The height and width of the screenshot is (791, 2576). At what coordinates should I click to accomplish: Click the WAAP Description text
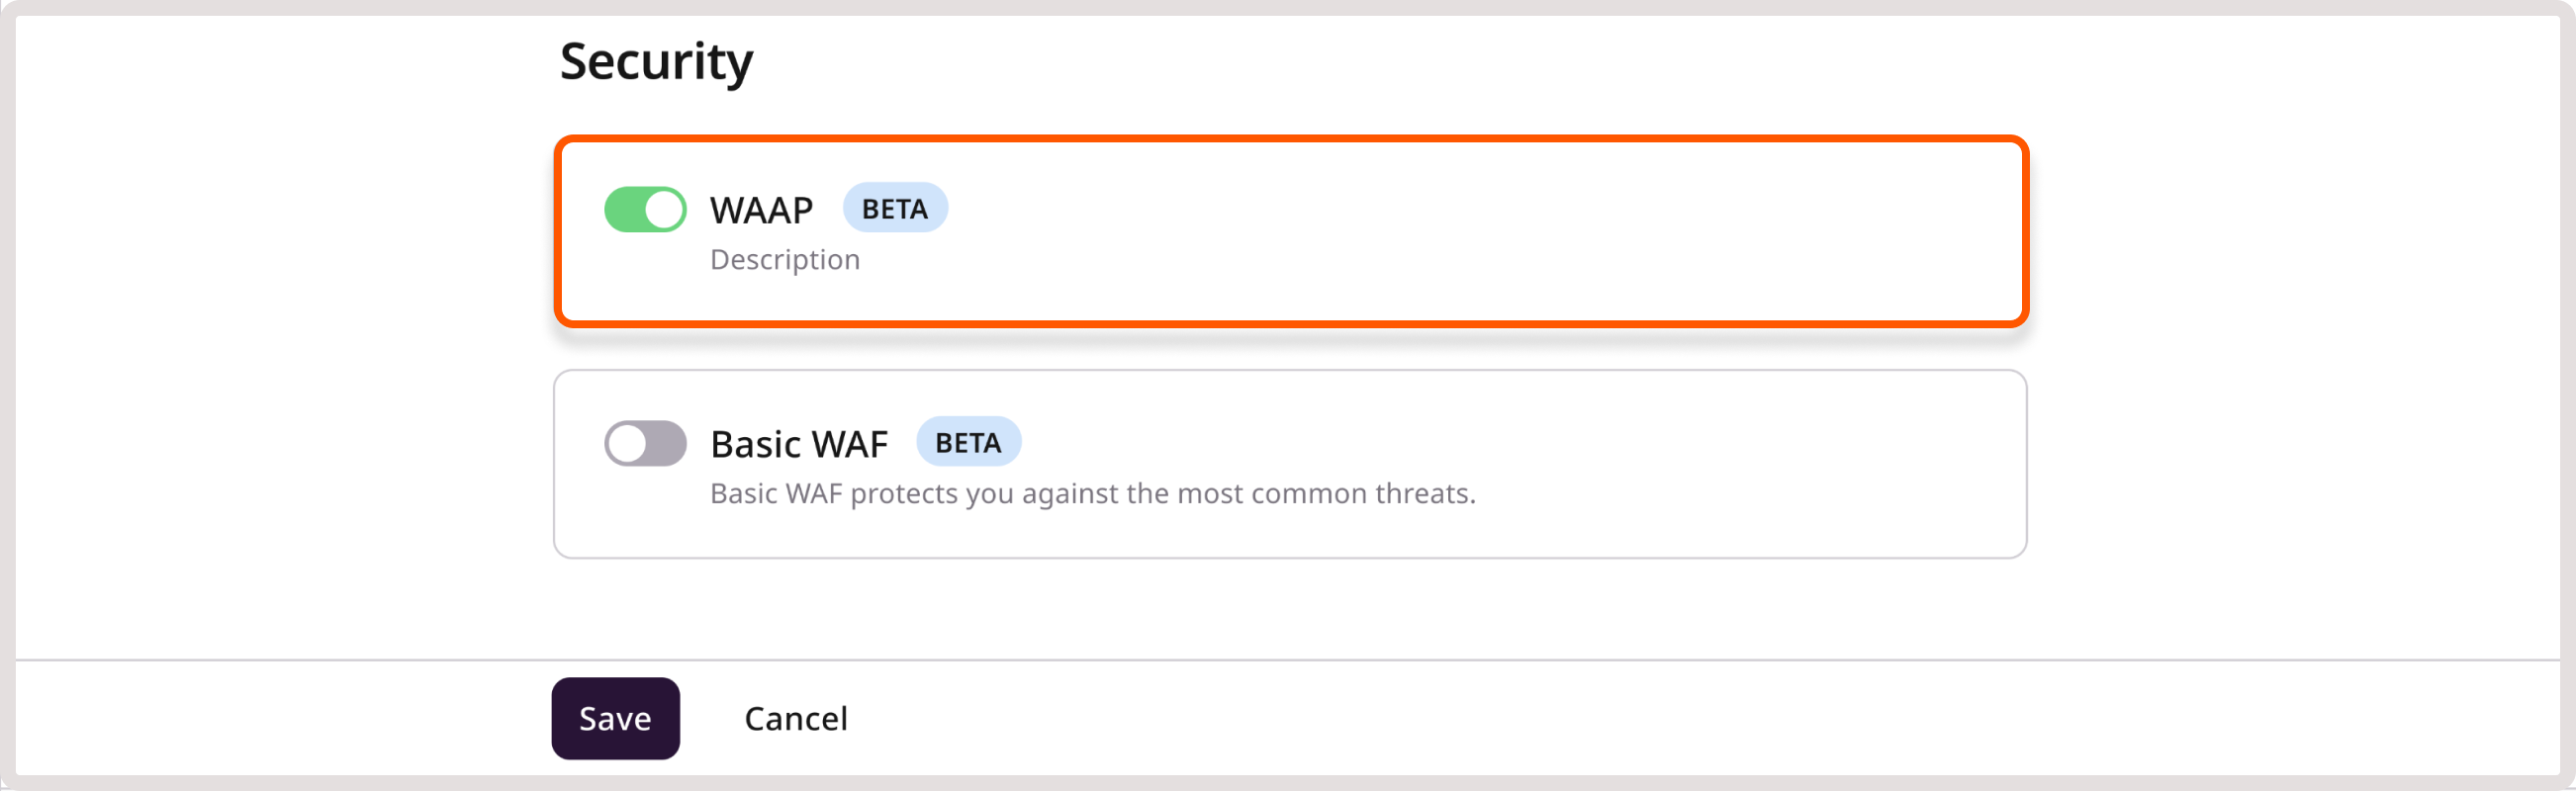tap(785, 260)
